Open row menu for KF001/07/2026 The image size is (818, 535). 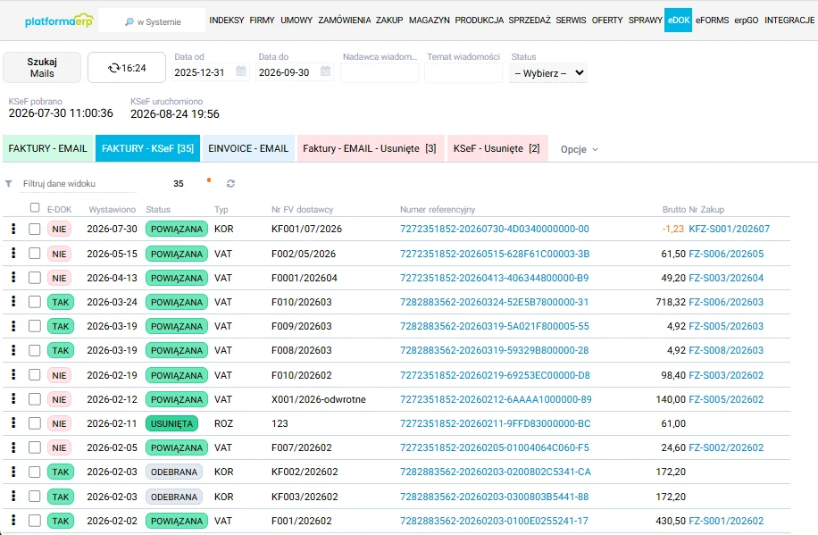click(13, 229)
